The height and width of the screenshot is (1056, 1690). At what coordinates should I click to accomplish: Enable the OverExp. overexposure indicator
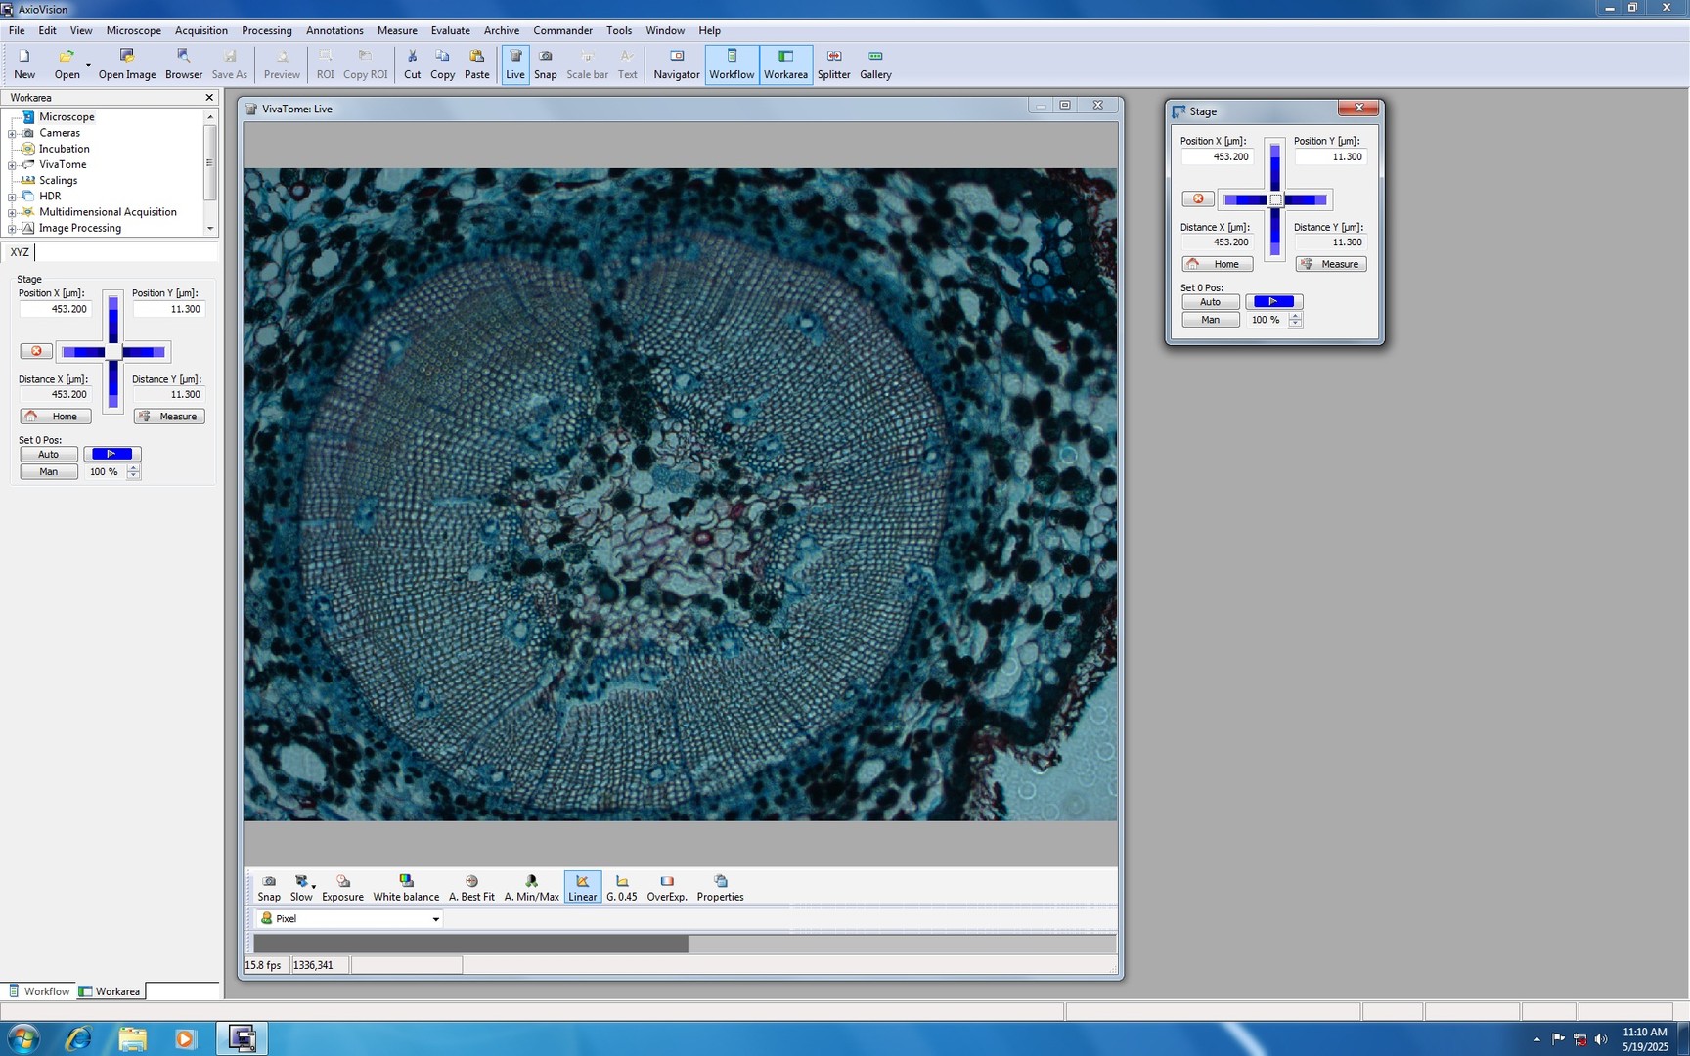coord(666,887)
